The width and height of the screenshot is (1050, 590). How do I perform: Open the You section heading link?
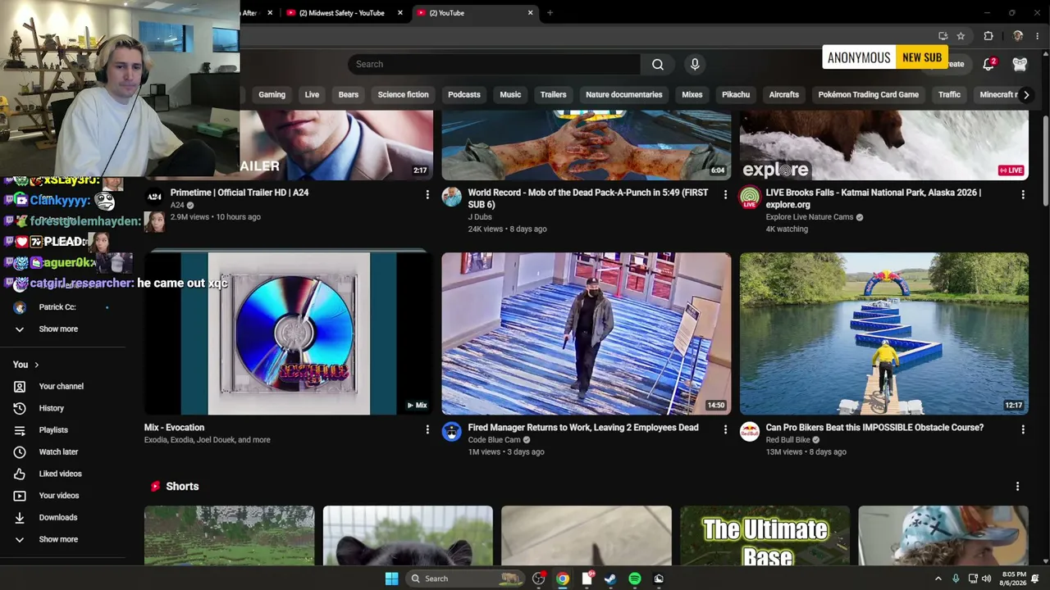(26, 365)
